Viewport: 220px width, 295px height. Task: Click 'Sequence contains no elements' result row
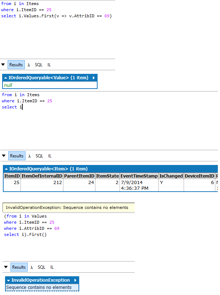[42, 287]
